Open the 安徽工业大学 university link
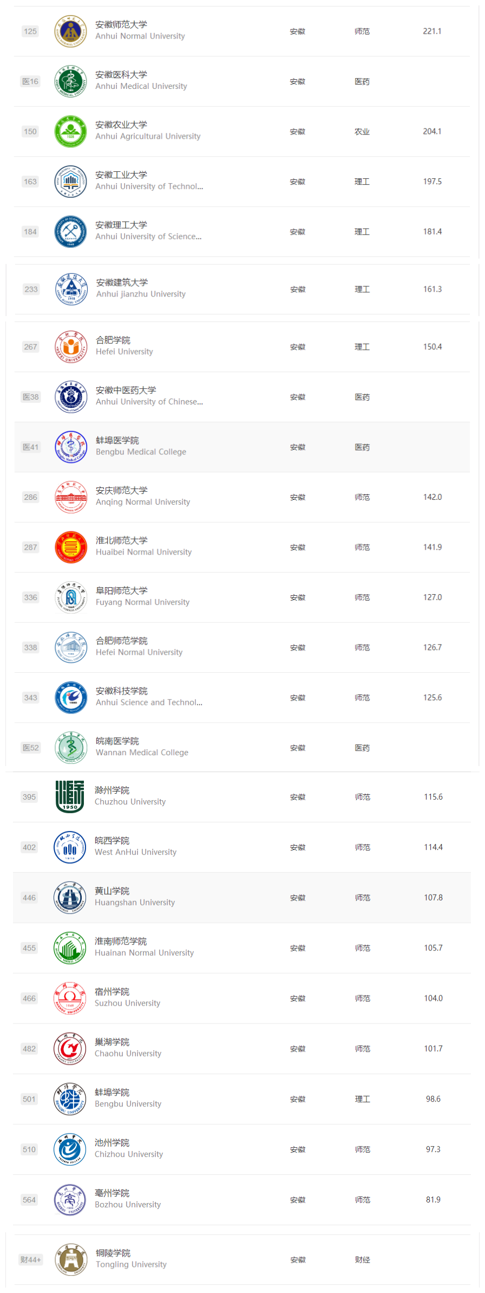 [121, 175]
